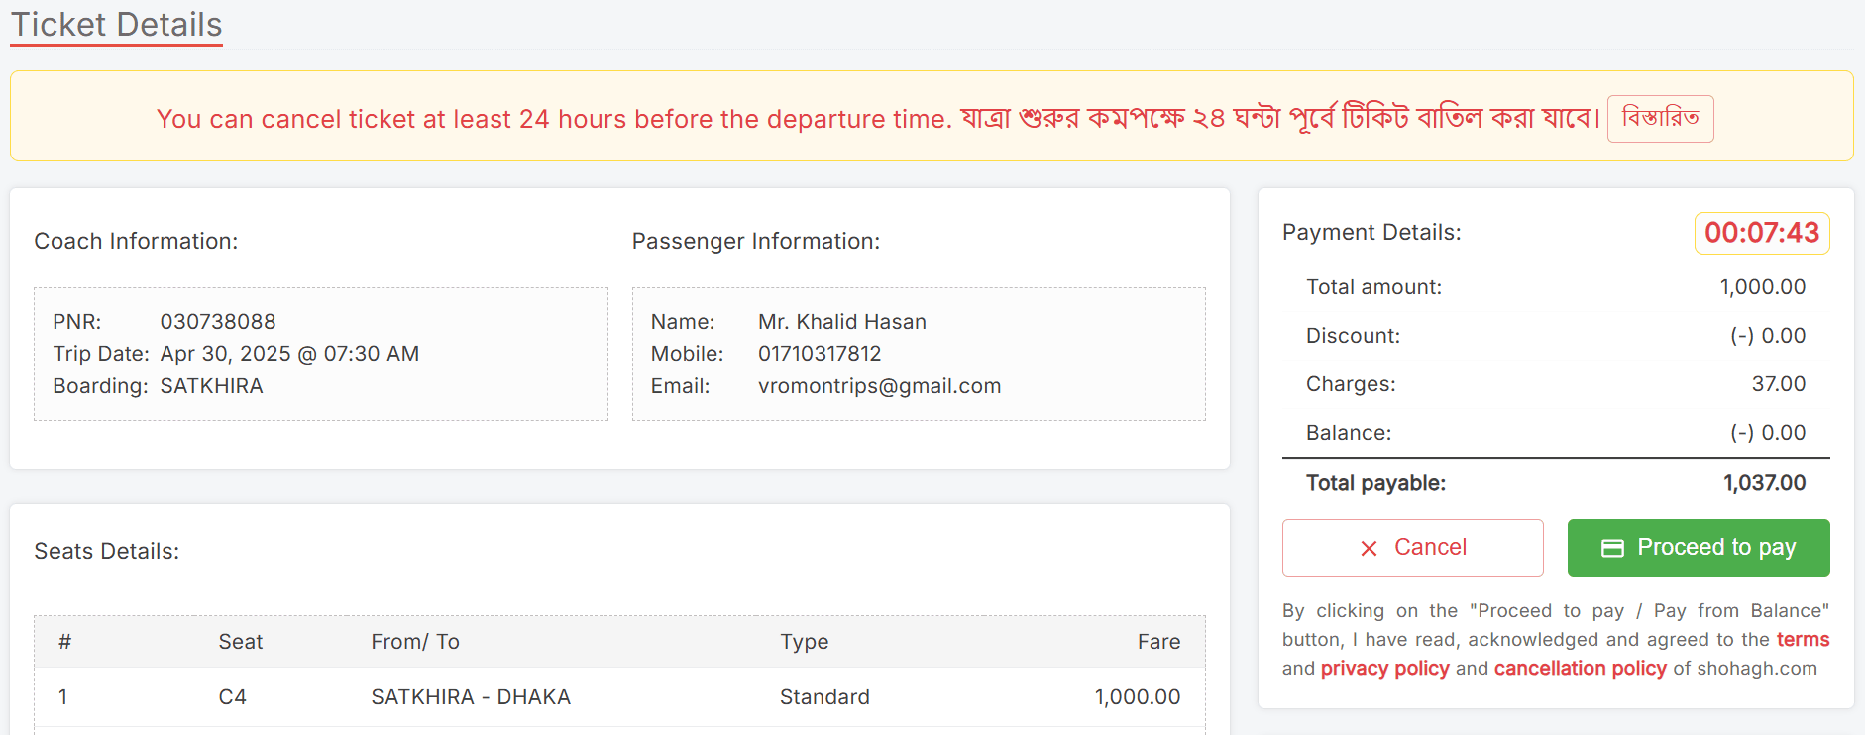Click the mobile number 01710317812
The width and height of the screenshot is (1865, 735).
pos(820,354)
